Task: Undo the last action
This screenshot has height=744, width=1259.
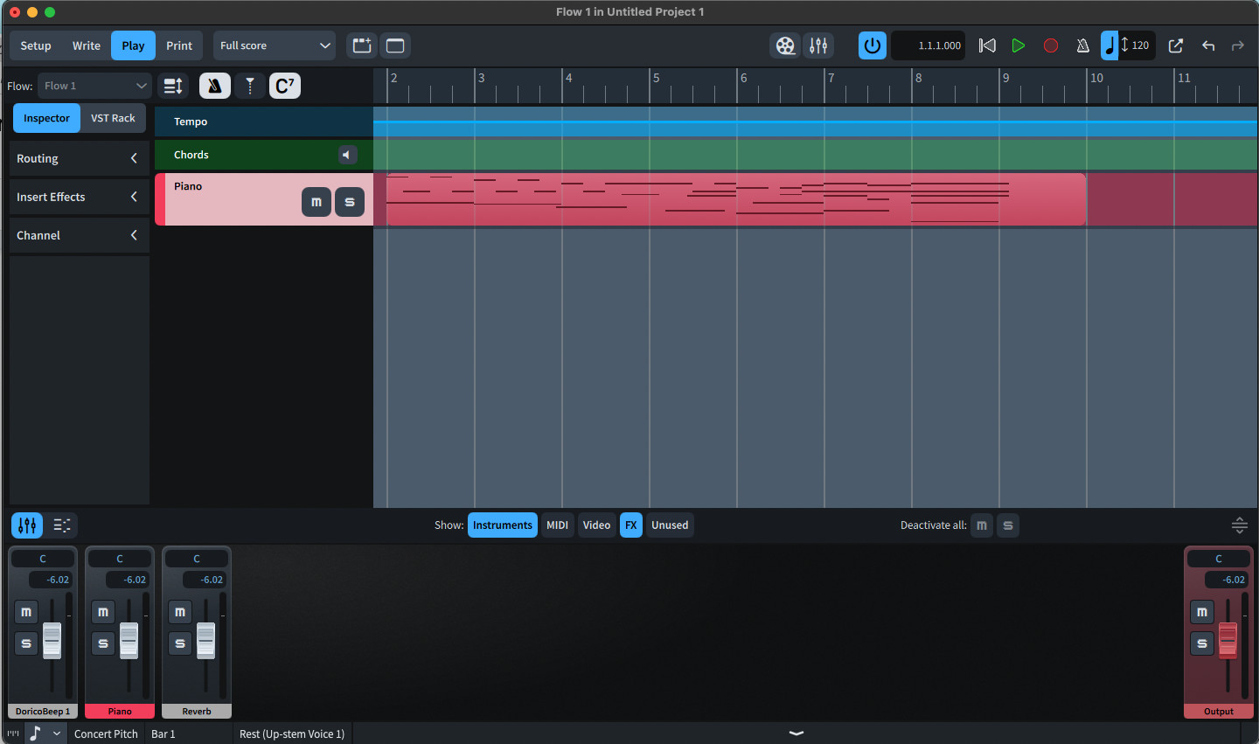Action: click(1208, 45)
